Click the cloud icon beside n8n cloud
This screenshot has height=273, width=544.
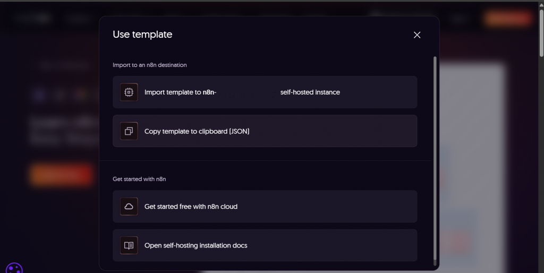(129, 207)
